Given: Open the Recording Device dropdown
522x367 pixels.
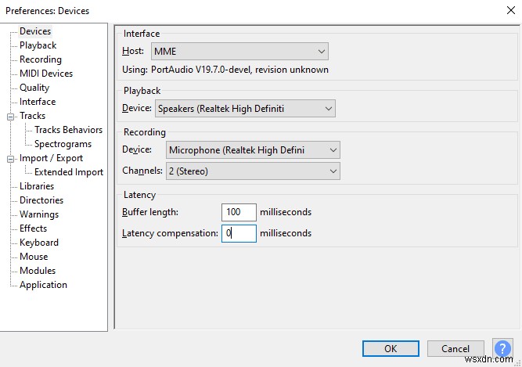Looking at the screenshot, I should tap(253, 149).
